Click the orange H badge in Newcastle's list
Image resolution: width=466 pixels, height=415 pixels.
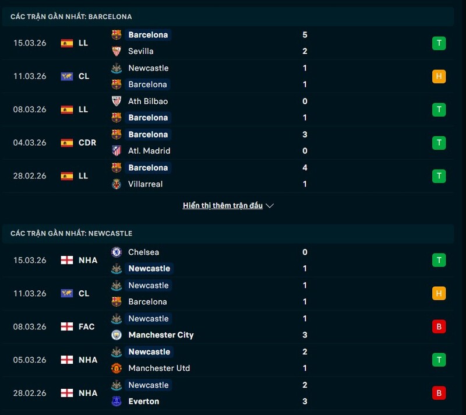click(x=439, y=294)
